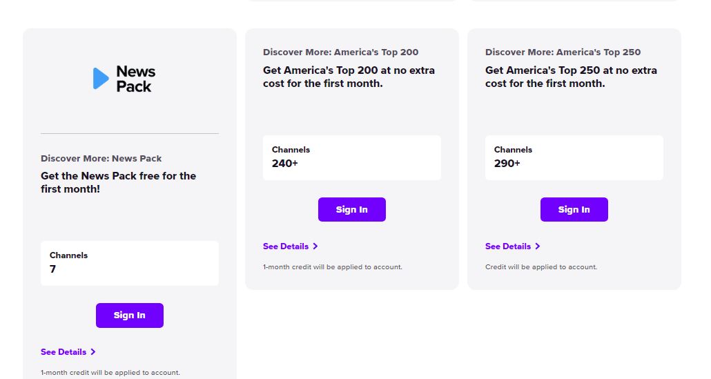Viewport: 711px width, 379px height.
Task: Click 'Get America's Top 250 at no extra cost' text
Action: tap(571, 77)
